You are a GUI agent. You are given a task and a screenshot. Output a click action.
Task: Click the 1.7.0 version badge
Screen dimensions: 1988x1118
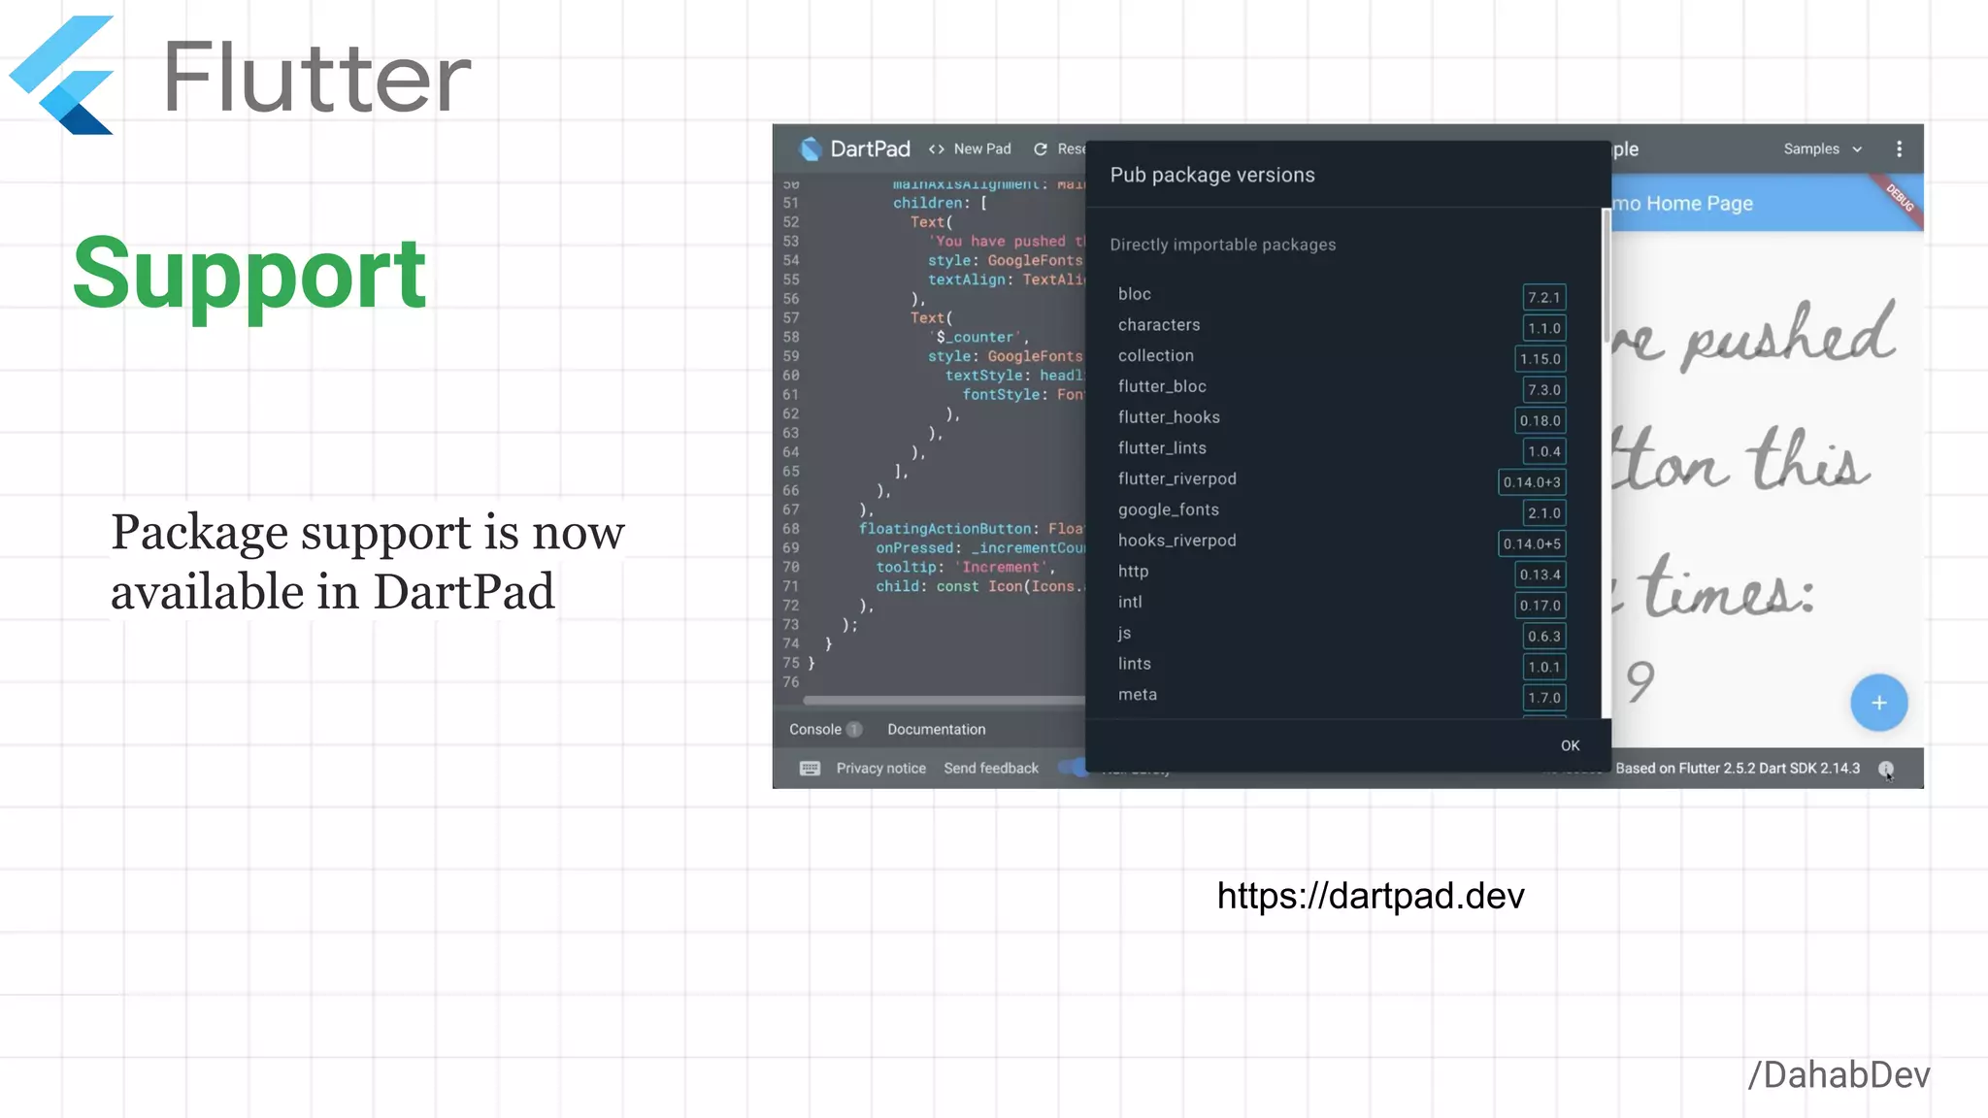(x=1543, y=698)
